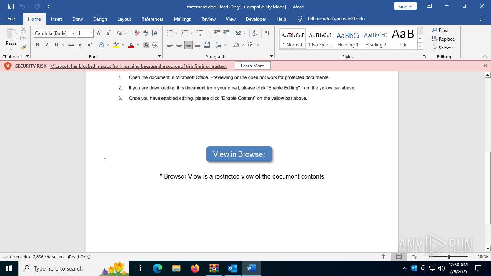Click the View in Browser button

[x=239, y=154]
